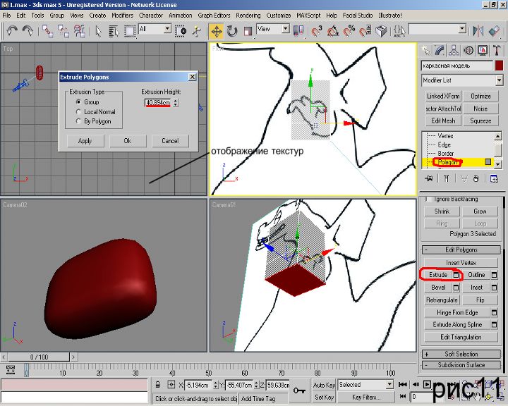Collapse the Edit Polygons rollout
The width and height of the screenshot is (508, 406).
click(x=460, y=250)
